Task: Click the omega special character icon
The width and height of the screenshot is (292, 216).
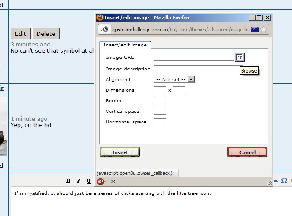Action: 284,181
